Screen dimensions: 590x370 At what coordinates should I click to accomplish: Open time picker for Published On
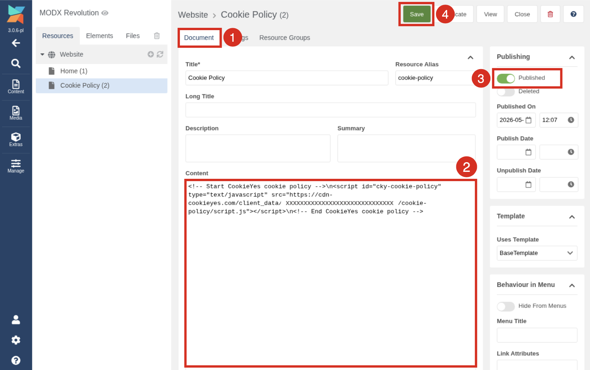click(x=571, y=120)
